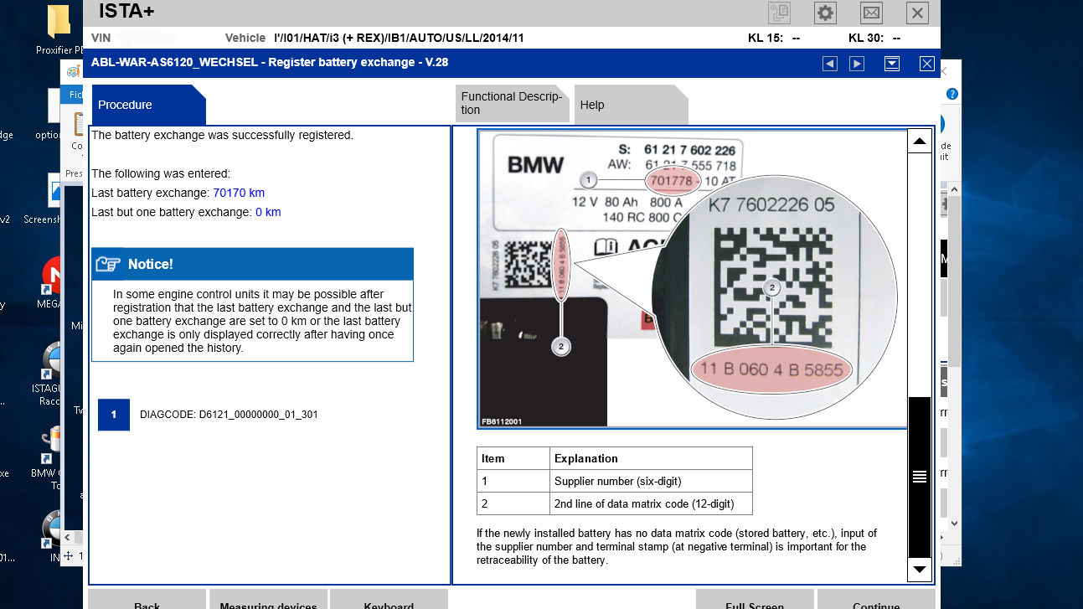The height and width of the screenshot is (609, 1083).
Task: Open the Functional Description tab
Action: 512,103
